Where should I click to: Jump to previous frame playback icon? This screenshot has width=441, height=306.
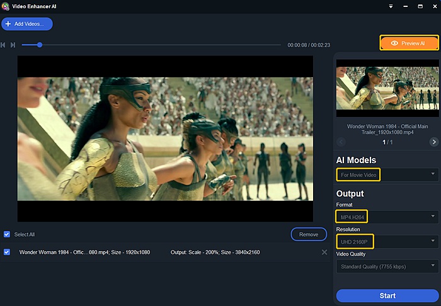click(3, 45)
